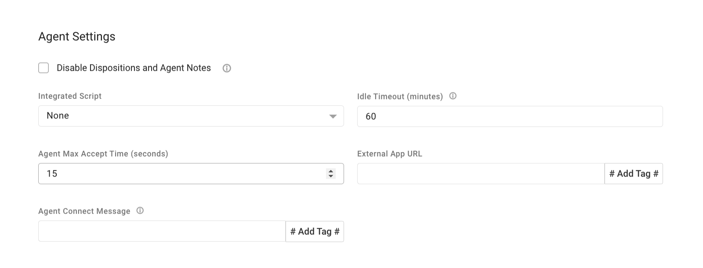The image size is (703, 268).
Task: Click info icon beside Disable Dispositions option
Action: [x=227, y=68]
